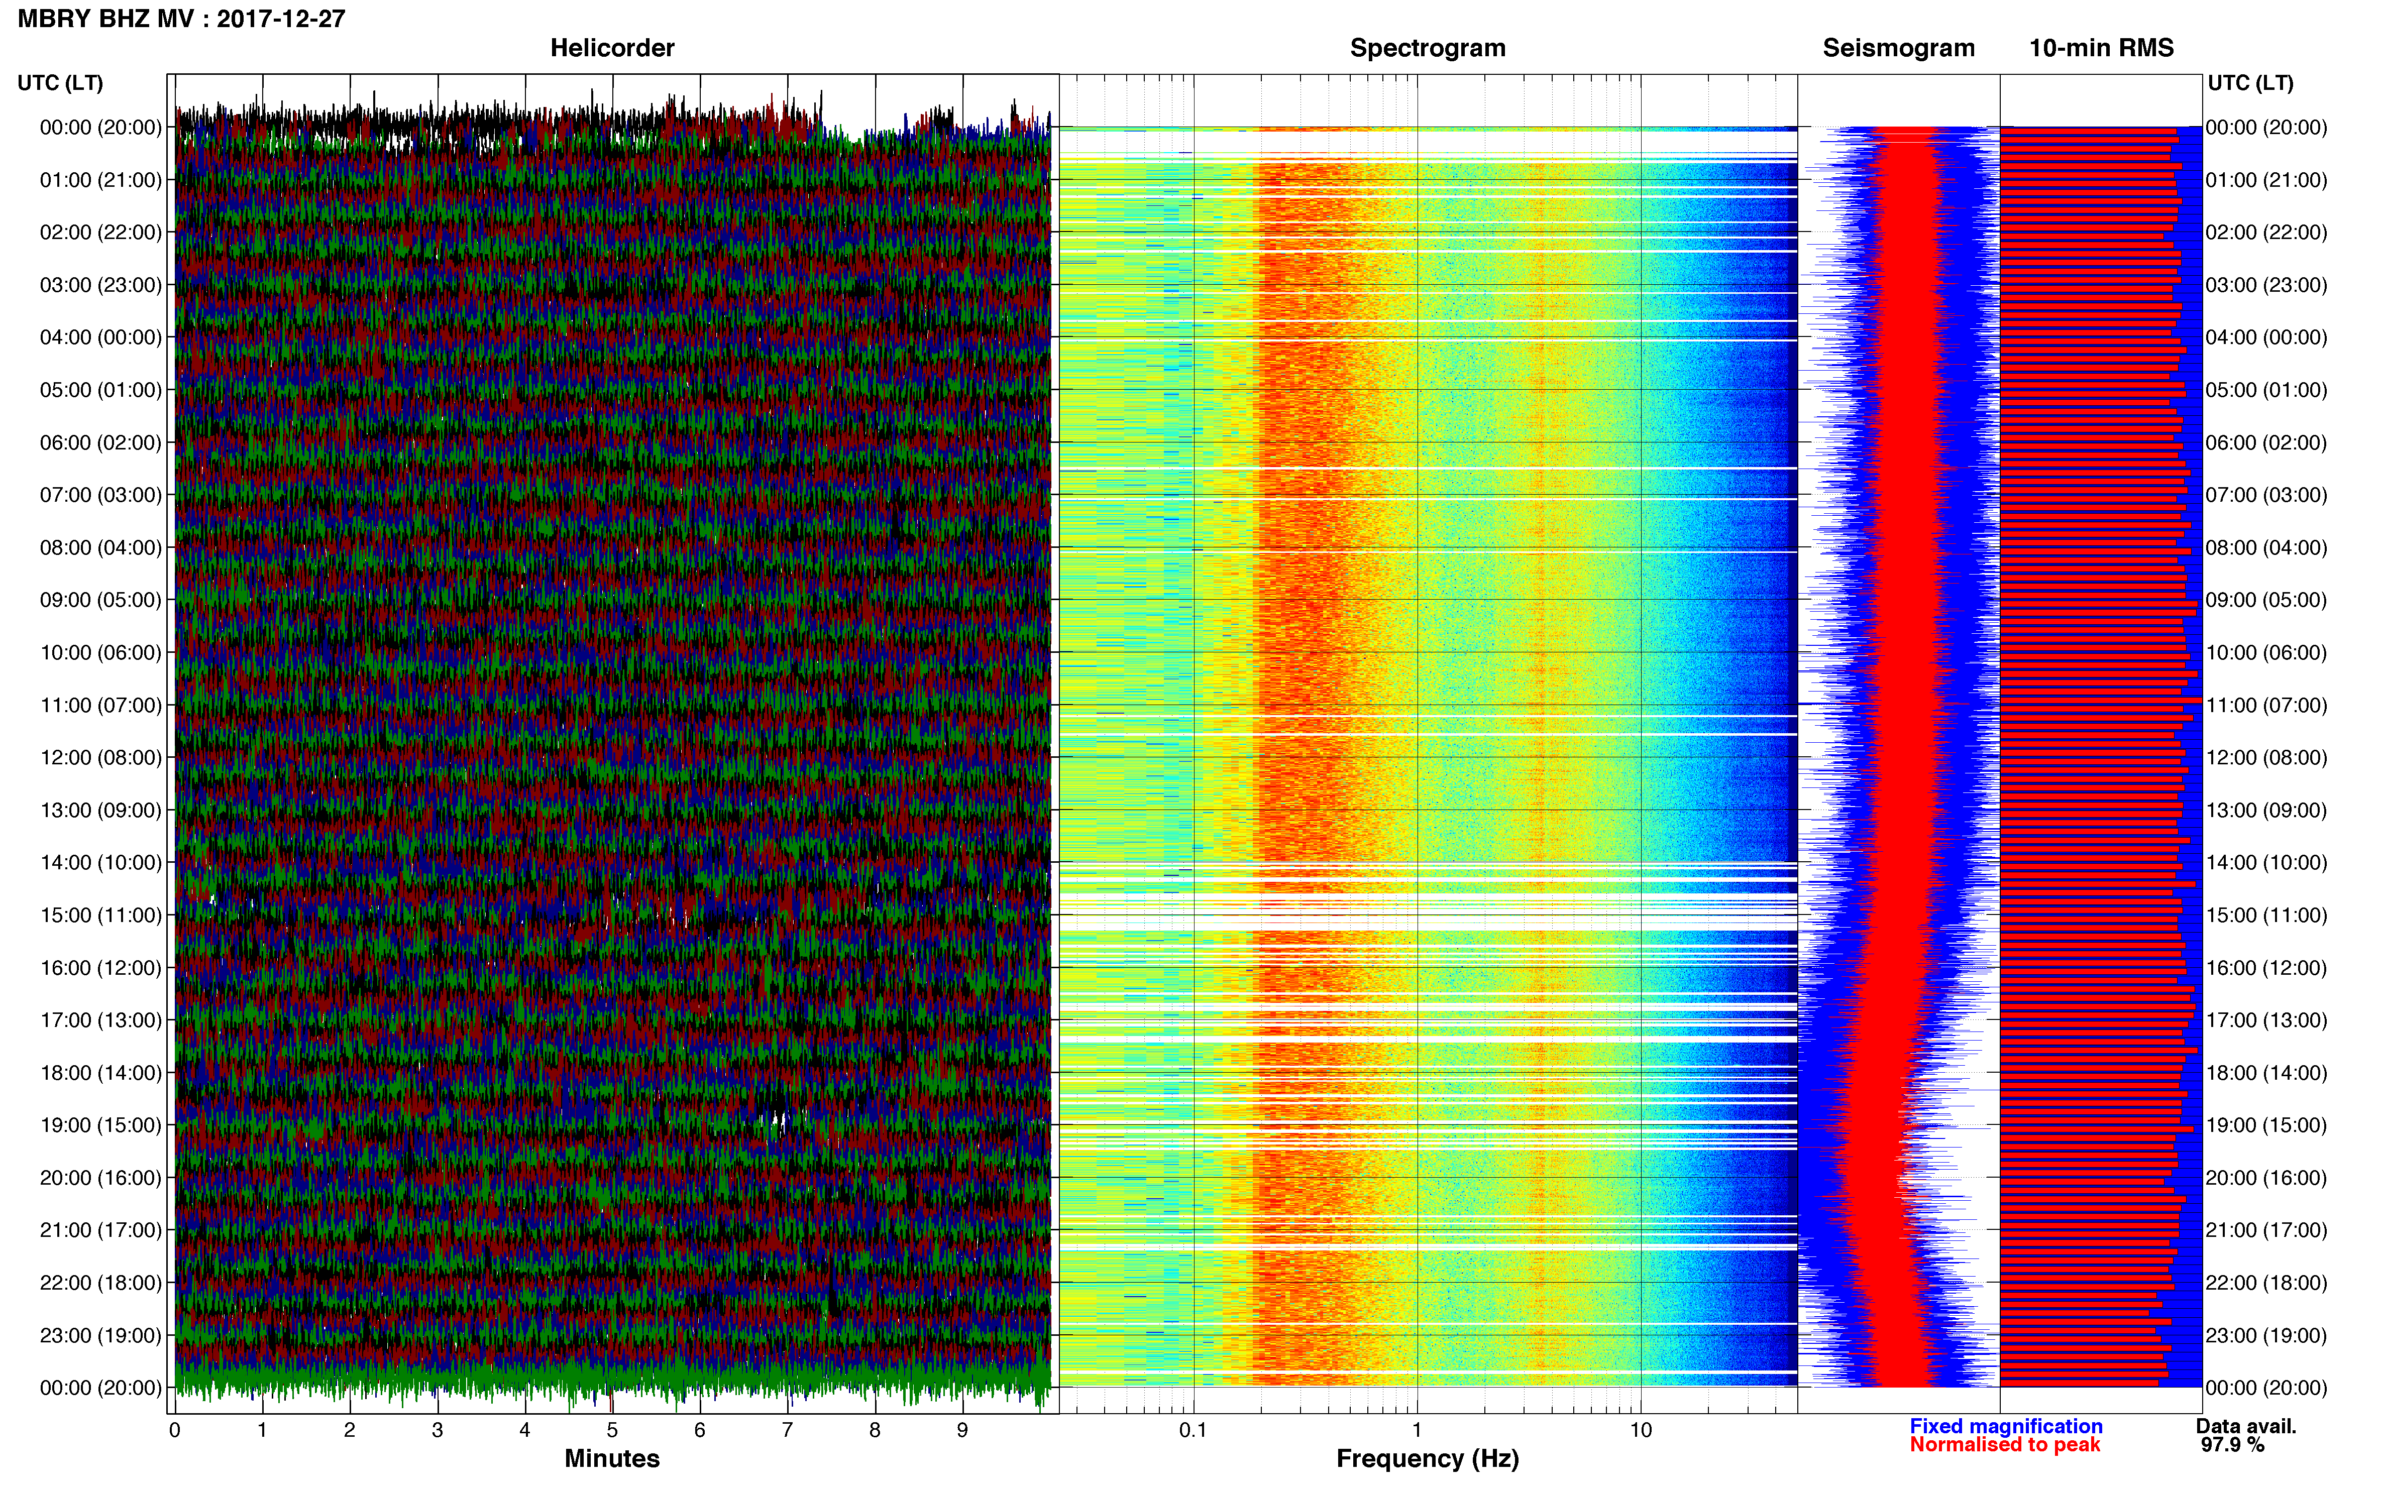Screen dimensions: 2381x1488
Task: Click left time label '16:00 (12:00)'
Action: 100,967
